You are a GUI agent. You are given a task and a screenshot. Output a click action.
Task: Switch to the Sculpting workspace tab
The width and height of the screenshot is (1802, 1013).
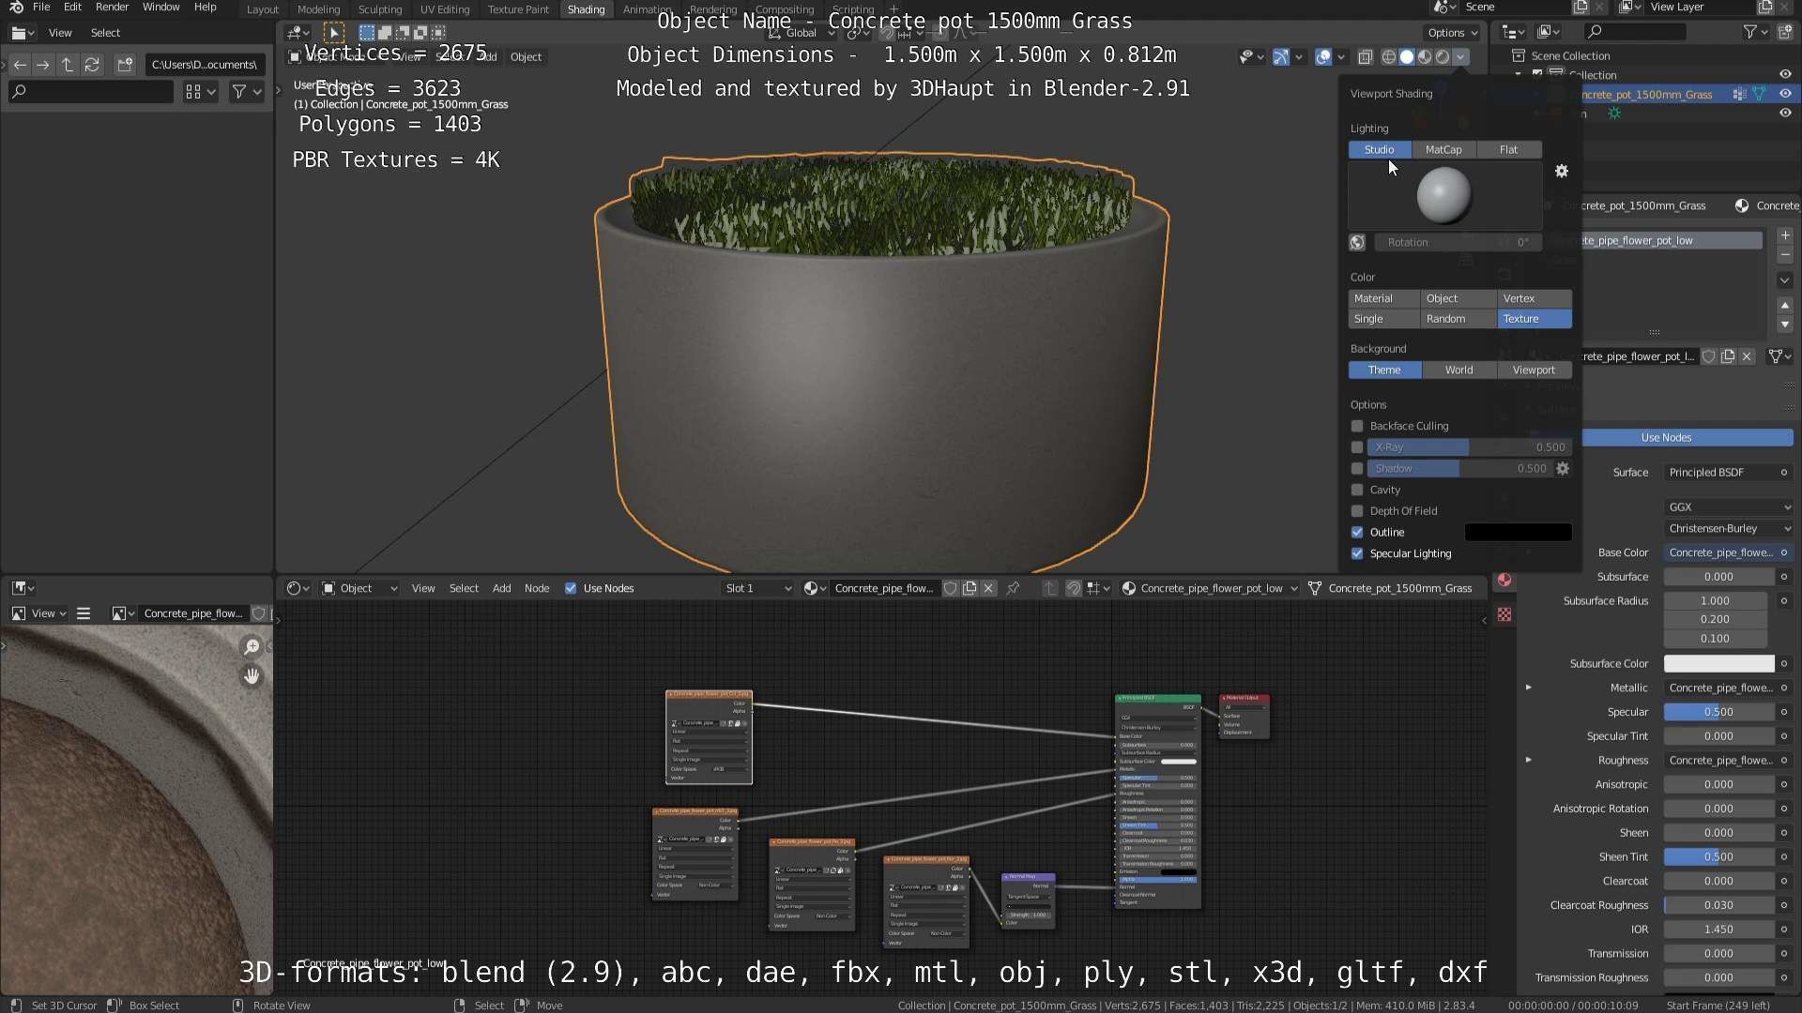pyautogui.click(x=380, y=9)
